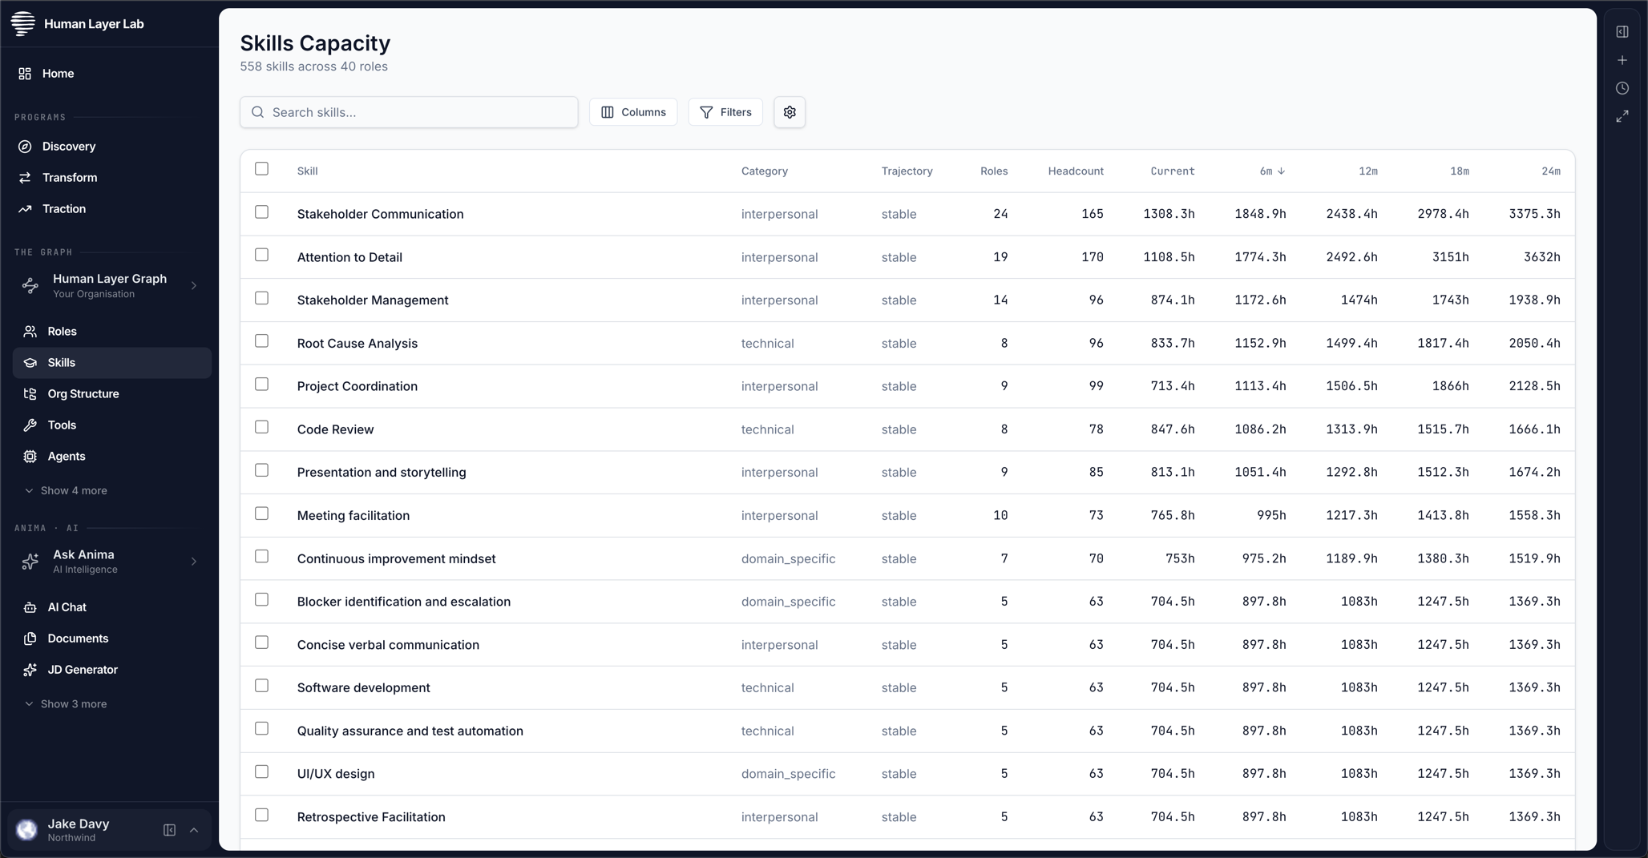Viewport: 1648px width, 858px height.
Task: Check the Stakeholder Communication row checkbox
Action: [x=261, y=212]
